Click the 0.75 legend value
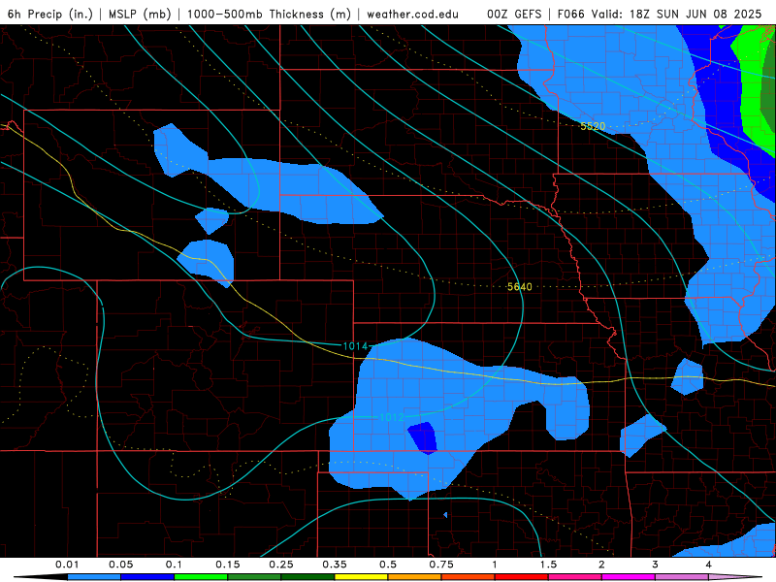This screenshot has height=582, width=776. click(x=441, y=565)
